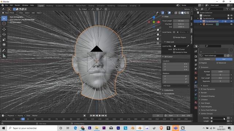Click the pan view hand icon
This screenshot has height=131, width=234.
(x=158, y=35)
